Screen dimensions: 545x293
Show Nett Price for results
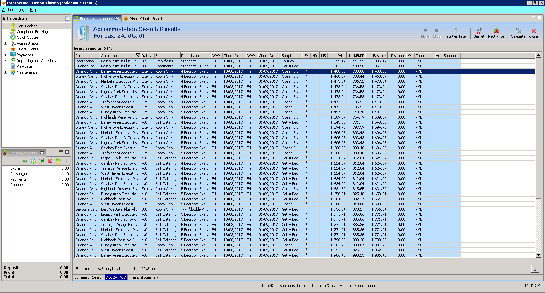click(x=496, y=33)
